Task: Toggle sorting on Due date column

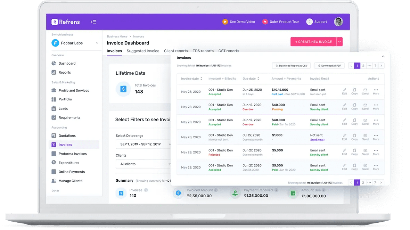Action: [258, 79]
